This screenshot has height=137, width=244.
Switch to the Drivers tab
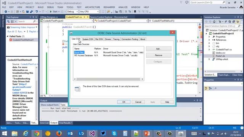[108, 39]
